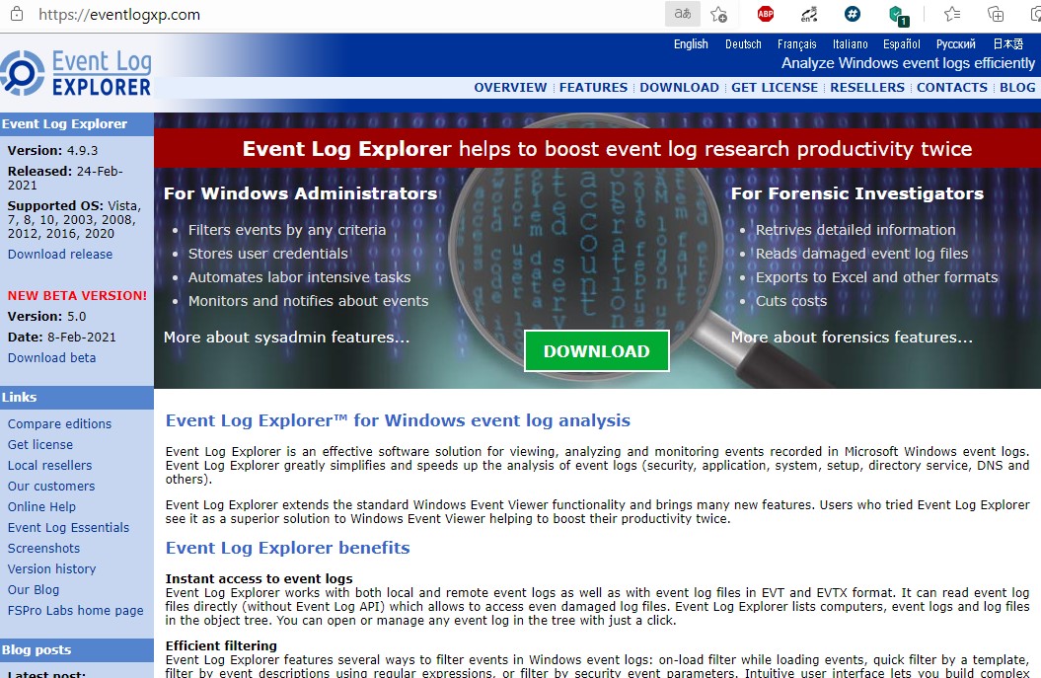Viewport: 1041px width, 678px height.
Task: Open the FEATURES menu item
Action: [x=593, y=88]
